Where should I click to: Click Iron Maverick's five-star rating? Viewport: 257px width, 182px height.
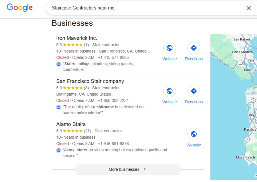coord(73,45)
